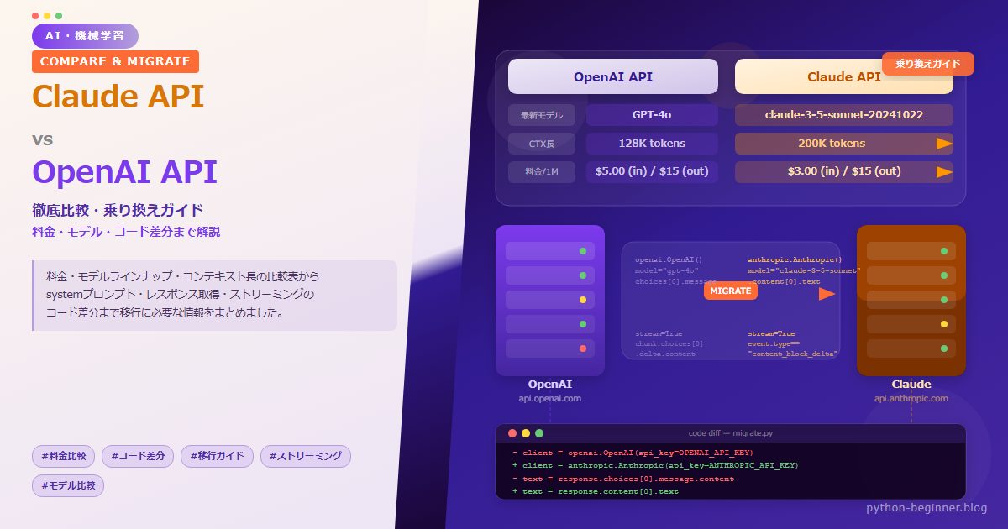Click the 最新モデル row label
Image resolution: width=1008 pixels, height=529 pixels.
pyautogui.click(x=542, y=115)
